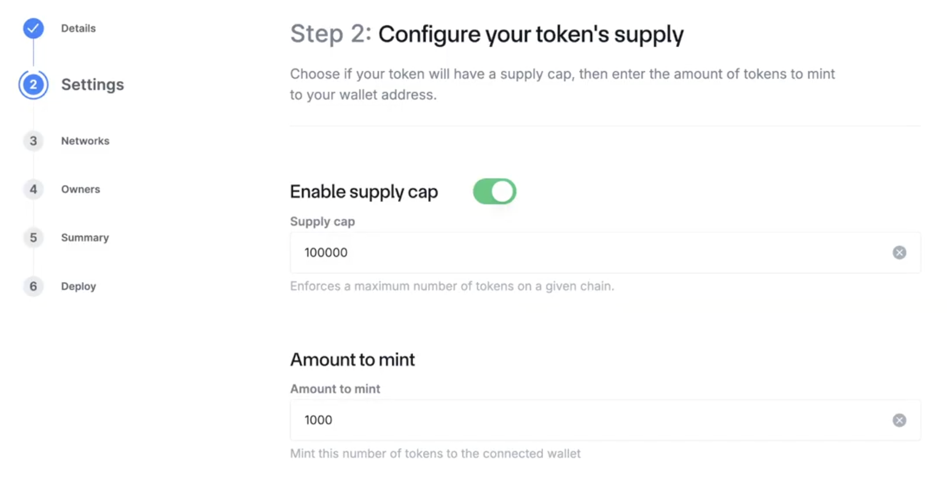The image size is (947, 498).
Task: Clear the Amount to mint field value
Action: [x=900, y=420]
